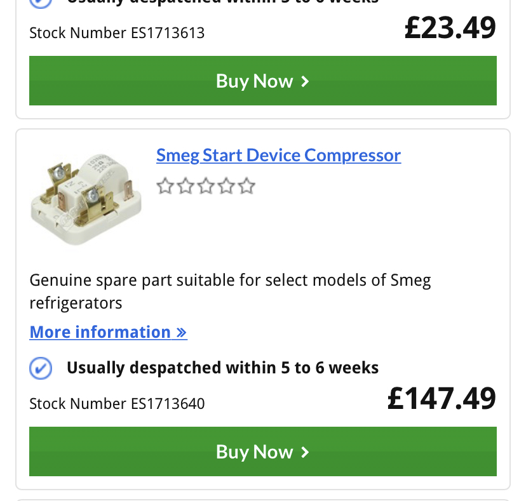
Task: Click the Usually despatched within 5 to 6 weeks label under the compressor
Action: click(x=222, y=368)
